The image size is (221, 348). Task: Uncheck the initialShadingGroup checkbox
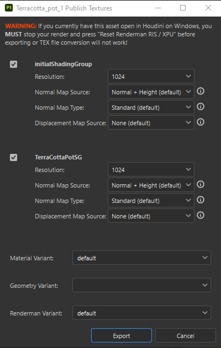click(14, 65)
